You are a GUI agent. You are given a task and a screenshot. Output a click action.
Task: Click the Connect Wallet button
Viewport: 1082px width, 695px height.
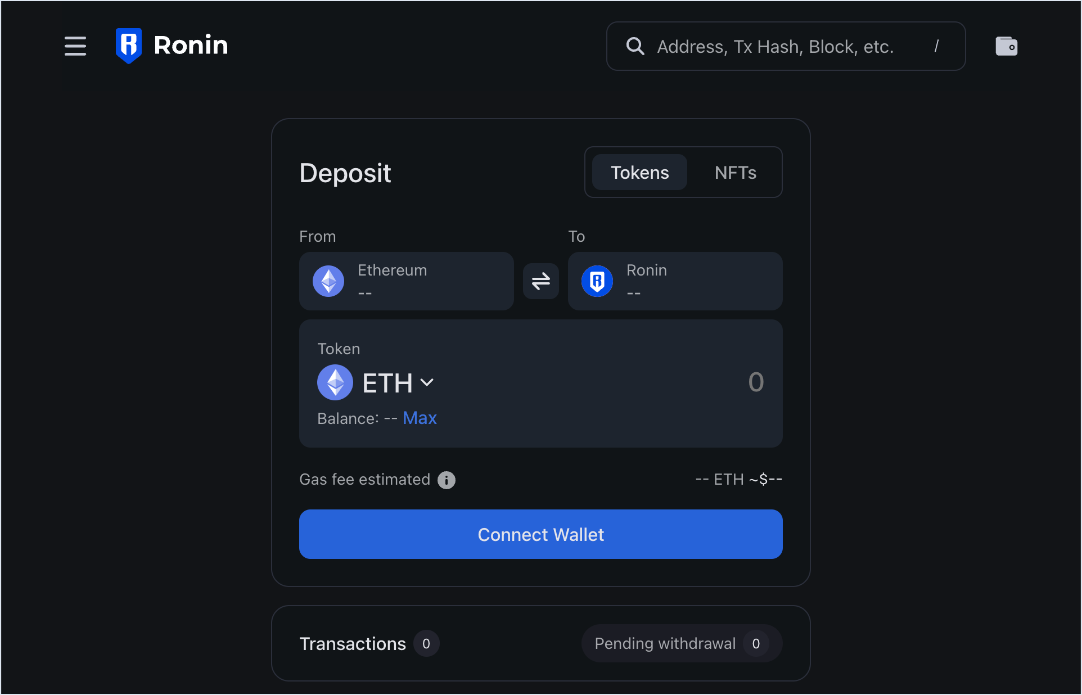tap(540, 534)
